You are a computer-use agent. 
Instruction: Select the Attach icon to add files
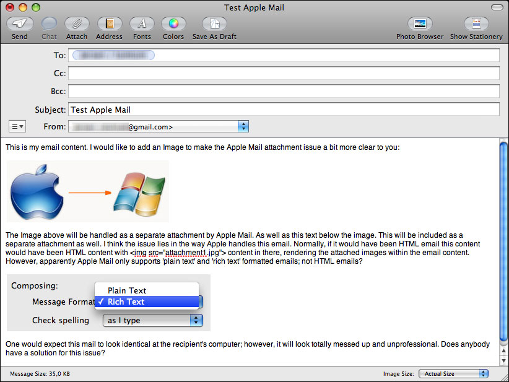coord(76,26)
